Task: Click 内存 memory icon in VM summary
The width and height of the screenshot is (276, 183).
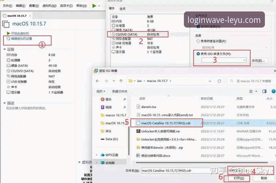Action: [x=9, y=55]
